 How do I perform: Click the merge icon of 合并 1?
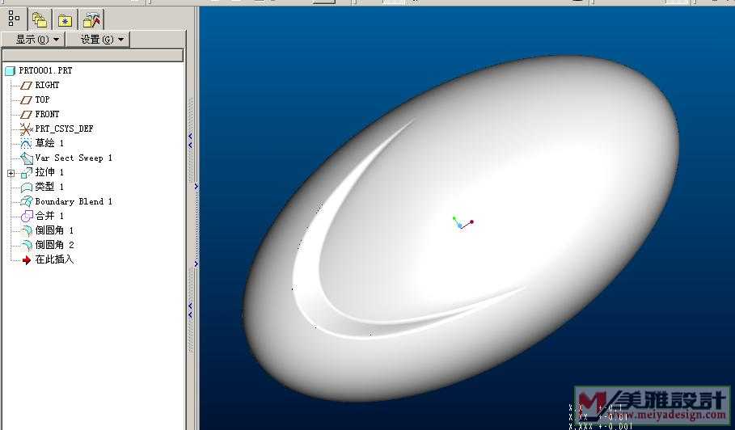[27, 216]
